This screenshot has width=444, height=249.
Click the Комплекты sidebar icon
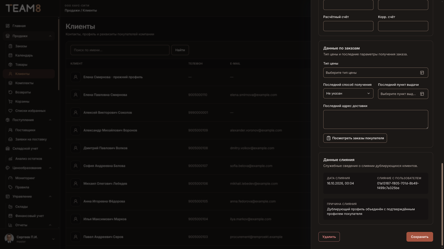(10, 83)
